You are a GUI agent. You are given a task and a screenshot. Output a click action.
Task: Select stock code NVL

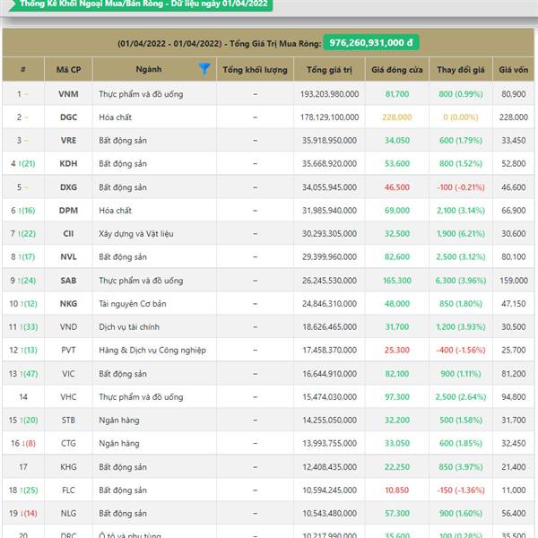click(x=68, y=256)
